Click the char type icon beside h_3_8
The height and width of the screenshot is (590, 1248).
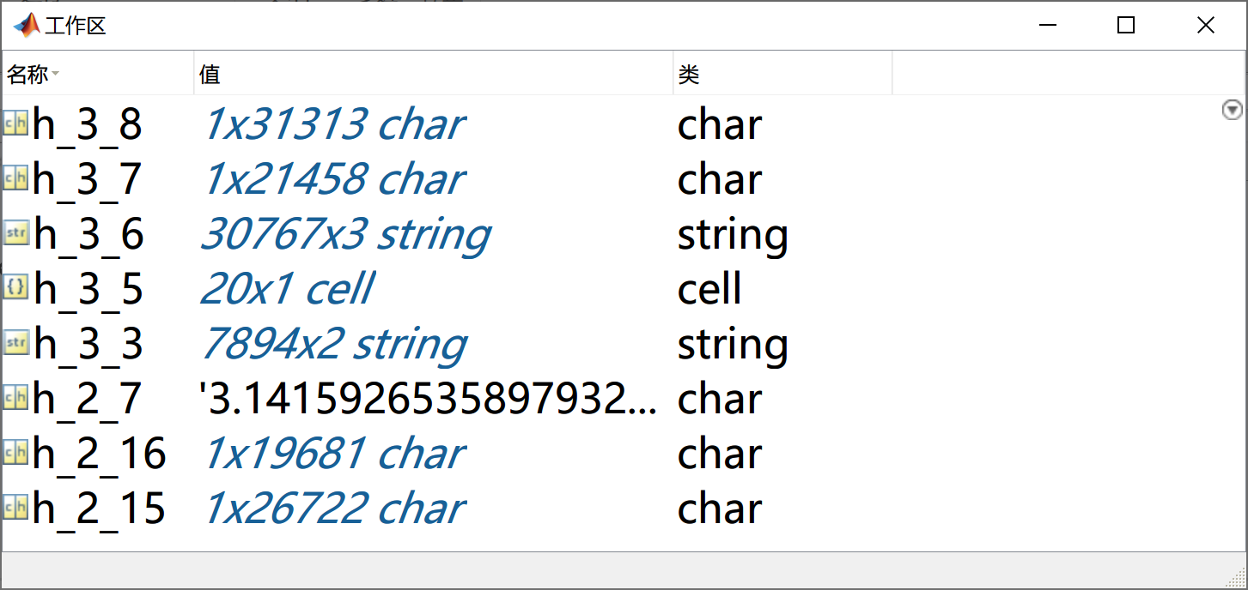[x=14, y=123]
